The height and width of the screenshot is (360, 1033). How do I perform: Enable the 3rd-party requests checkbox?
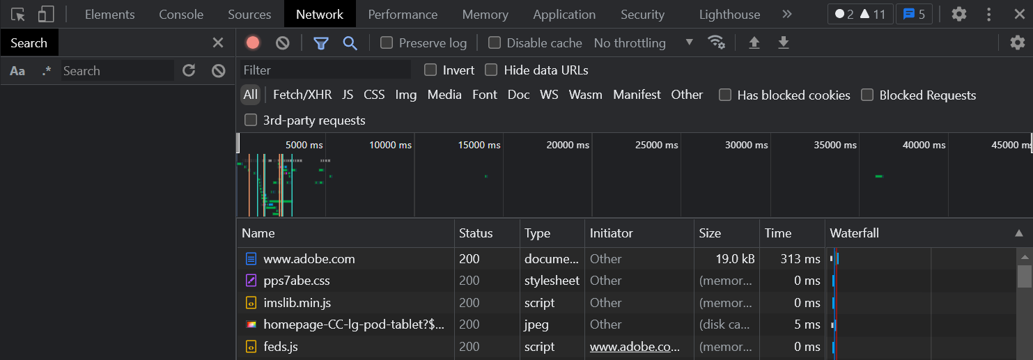(251, 120)
